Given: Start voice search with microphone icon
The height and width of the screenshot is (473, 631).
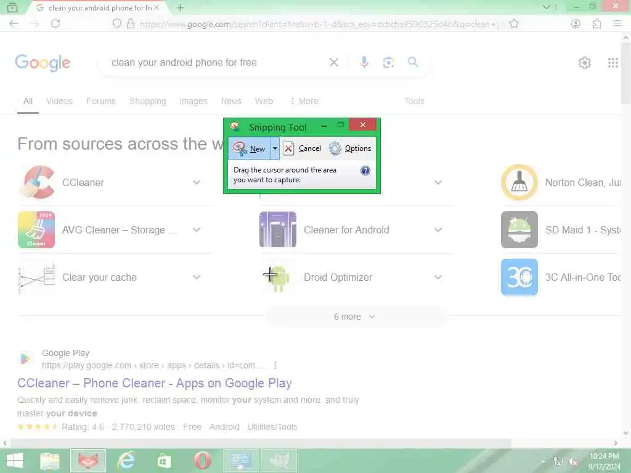Looking at the screenshot, I should click(x=364, y=62).
